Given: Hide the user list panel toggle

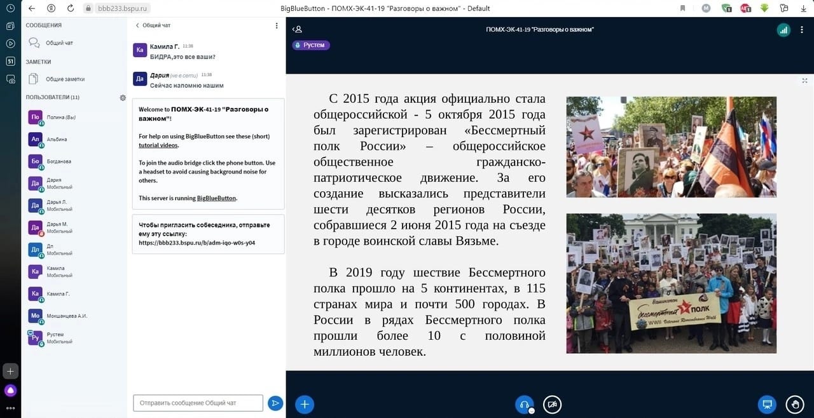Looking at the screenshot, I should tap(297, 29).
